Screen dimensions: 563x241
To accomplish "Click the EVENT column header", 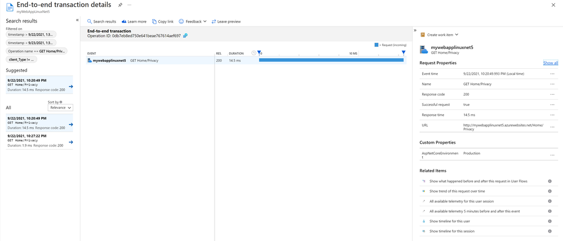I will [x=91, y=53].
